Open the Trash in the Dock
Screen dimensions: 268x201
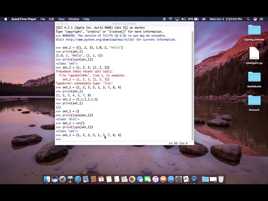(x=221, y=179)
